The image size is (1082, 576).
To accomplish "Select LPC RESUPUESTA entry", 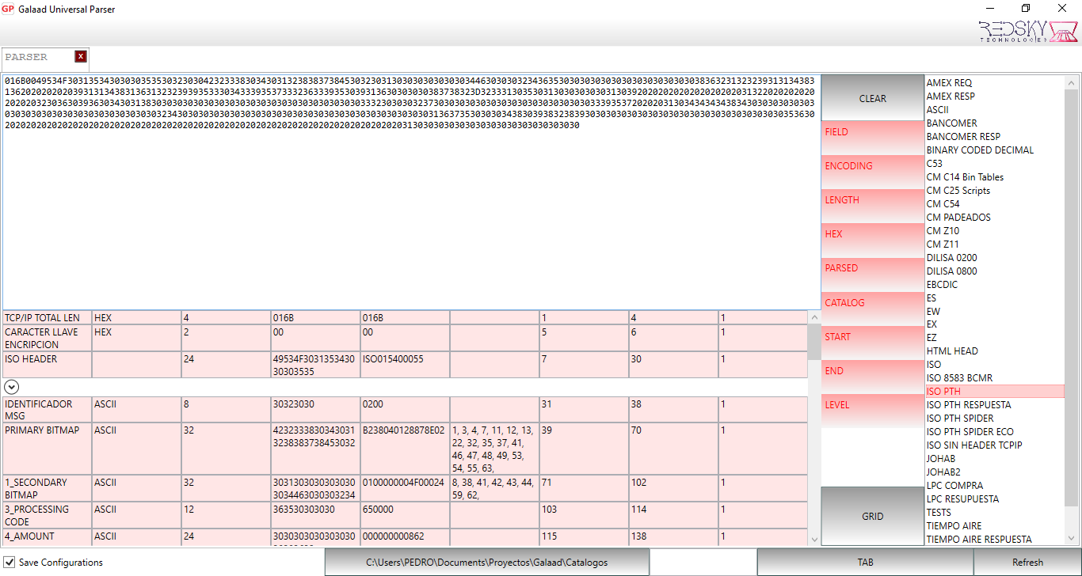I will click(962, 499).
